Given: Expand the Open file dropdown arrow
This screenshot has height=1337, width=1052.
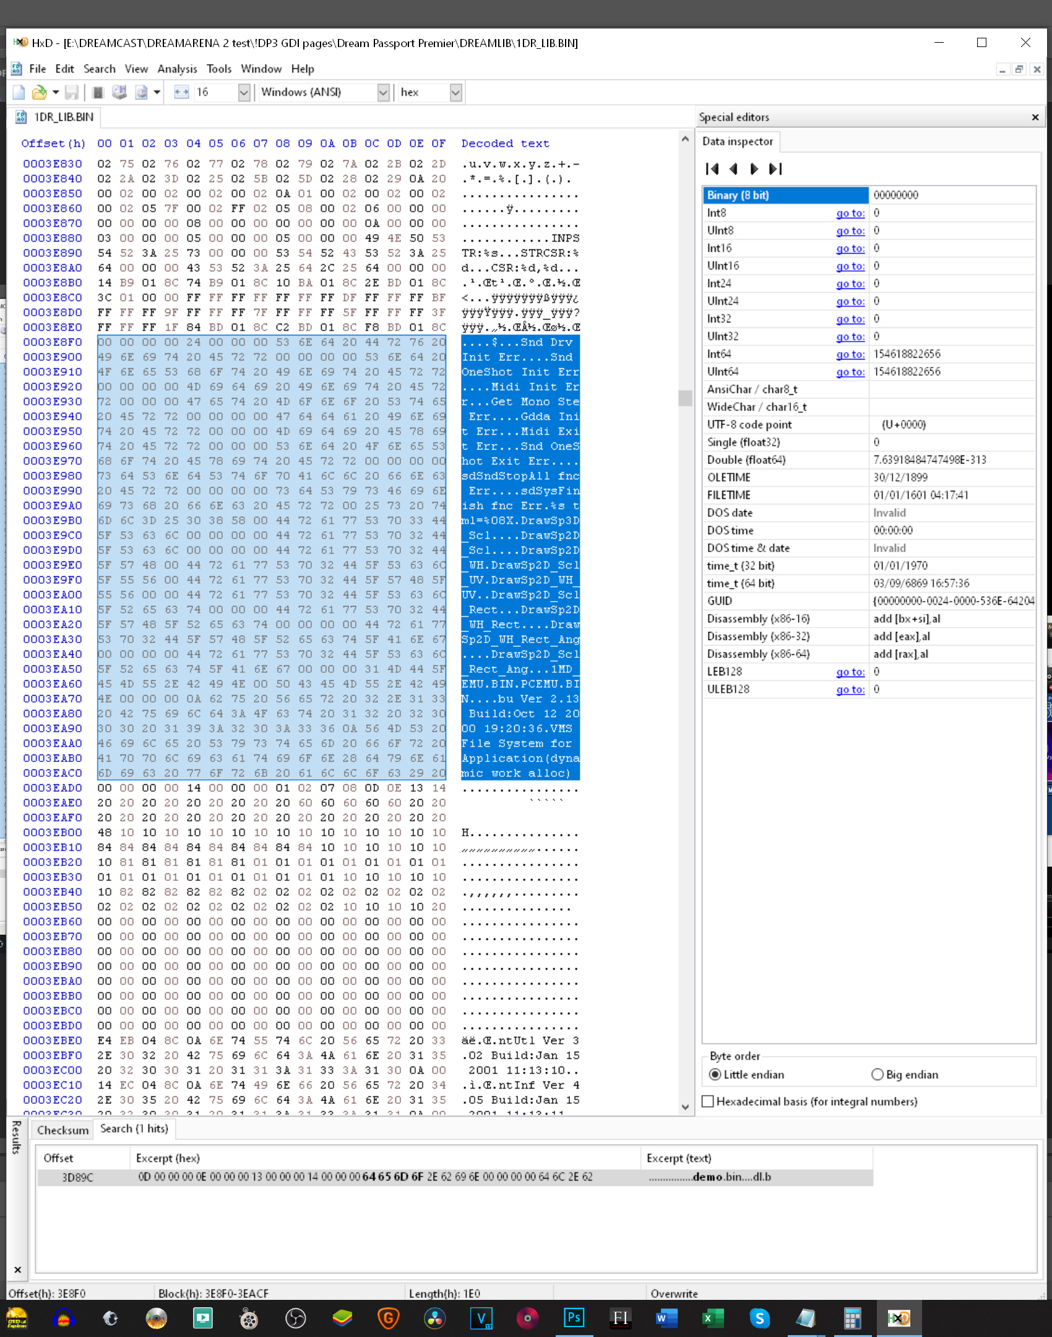Looking at the screenshot, I should click(56, 92).
